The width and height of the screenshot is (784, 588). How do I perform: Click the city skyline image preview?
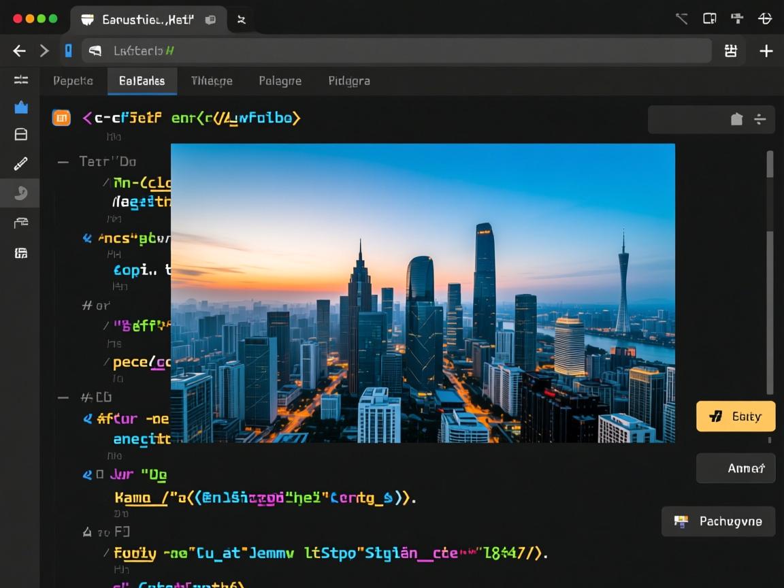(x=423, y=293)
